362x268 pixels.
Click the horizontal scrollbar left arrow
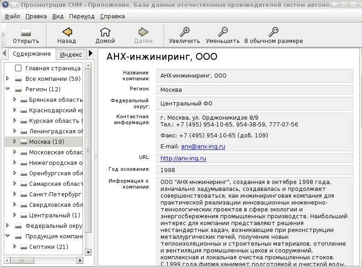tap(7, 260)
